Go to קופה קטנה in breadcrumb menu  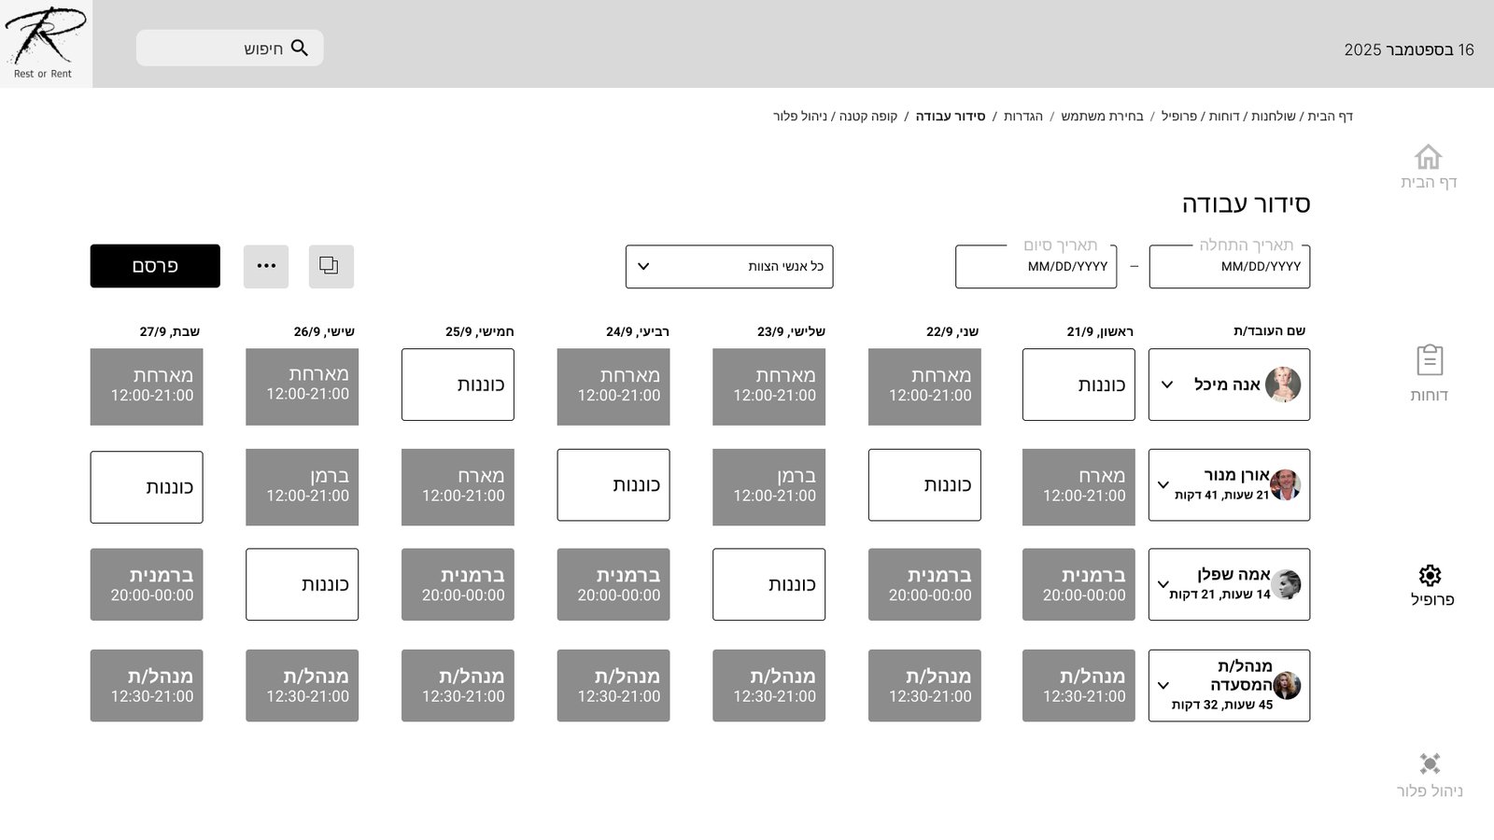pyautogui.click(x=867, y=117)
